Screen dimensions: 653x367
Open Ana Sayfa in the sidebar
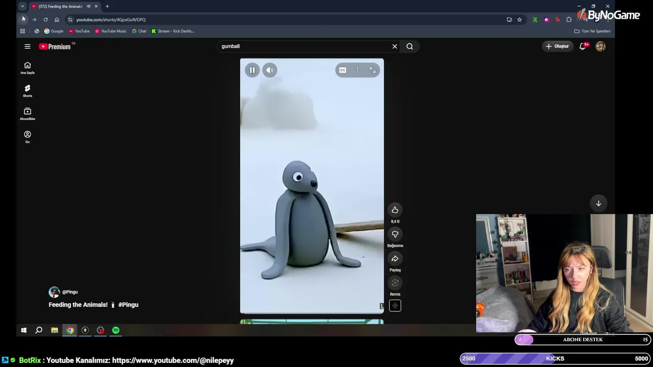click(28, 68)
